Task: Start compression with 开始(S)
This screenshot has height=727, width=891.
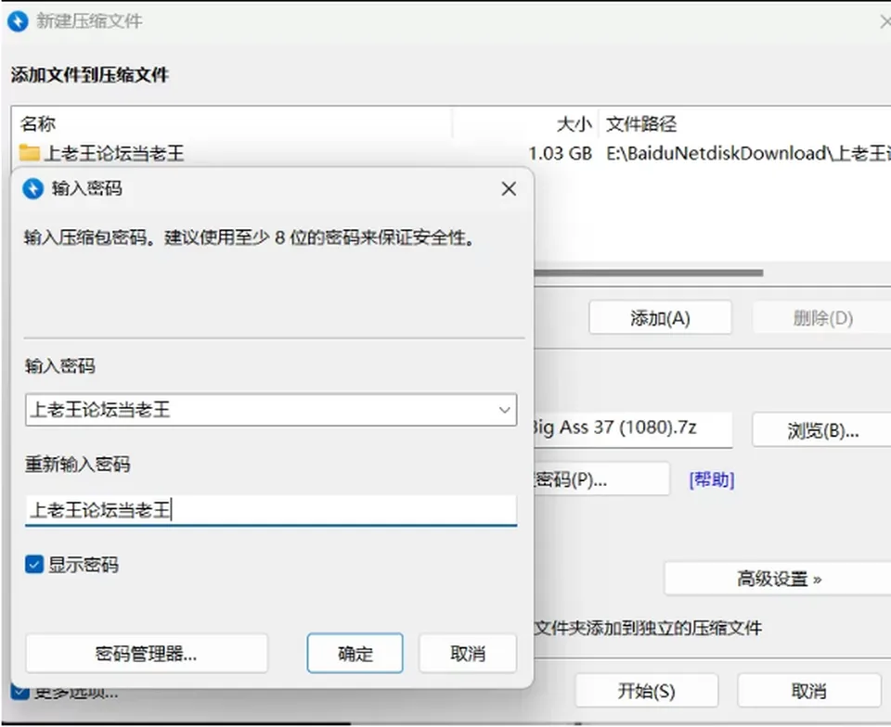Action: coord(647,691)
